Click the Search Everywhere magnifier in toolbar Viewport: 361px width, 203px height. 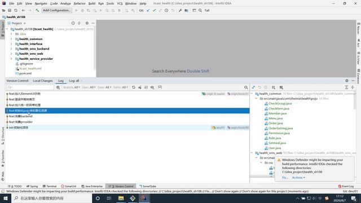(200, 10)
